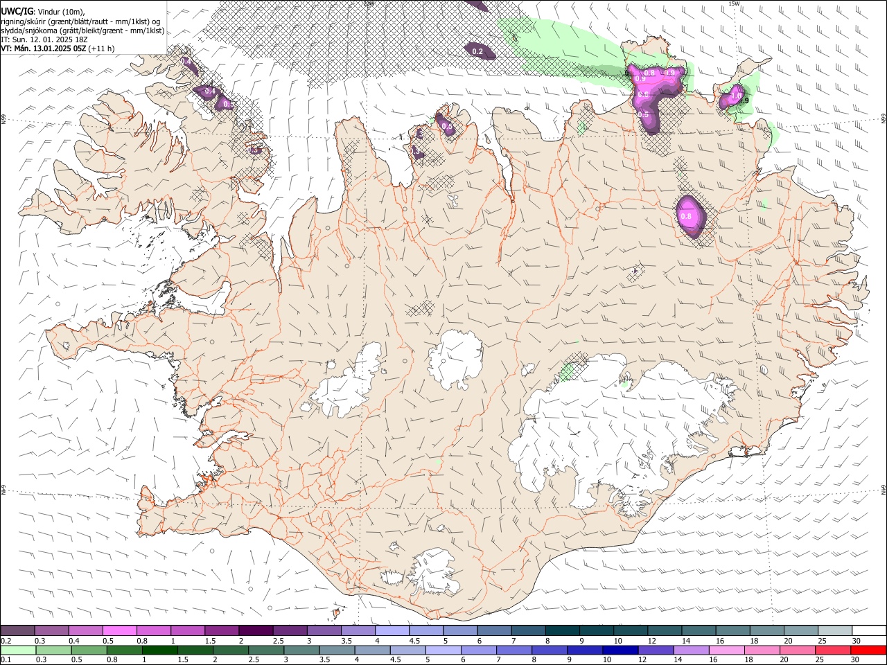Click the white snow legend swatch at 30
887x665 pixels.
pyautogui.click(x=870, y=630)
